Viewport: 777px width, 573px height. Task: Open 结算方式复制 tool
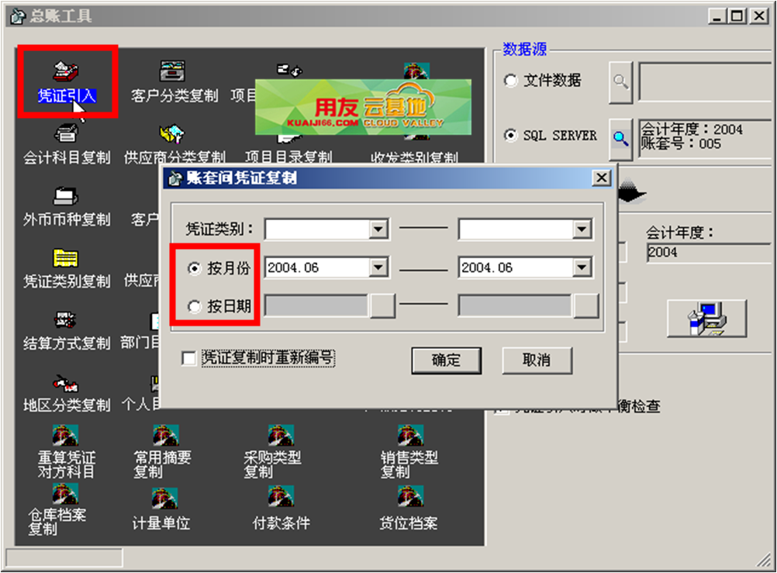[x=67, y=330]
